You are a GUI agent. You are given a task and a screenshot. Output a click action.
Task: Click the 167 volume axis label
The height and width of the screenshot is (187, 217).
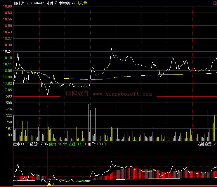coord(9,129)
